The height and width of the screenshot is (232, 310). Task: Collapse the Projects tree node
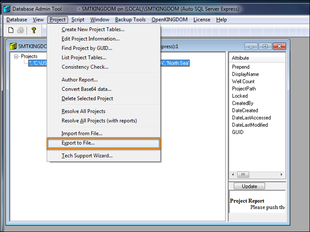pos(16,57)
